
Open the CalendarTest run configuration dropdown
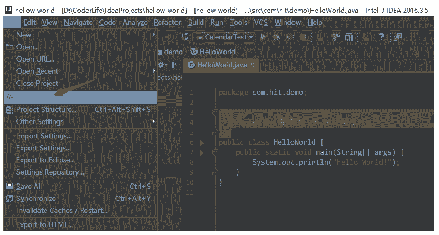pyautogui.click(x=225, y=37)
